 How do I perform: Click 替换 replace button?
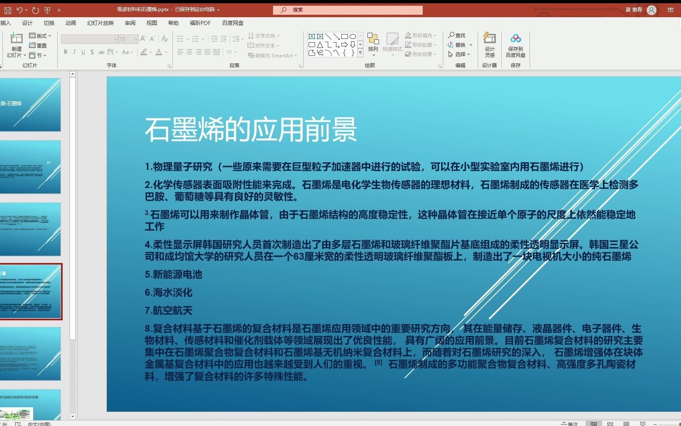[460, 45]
